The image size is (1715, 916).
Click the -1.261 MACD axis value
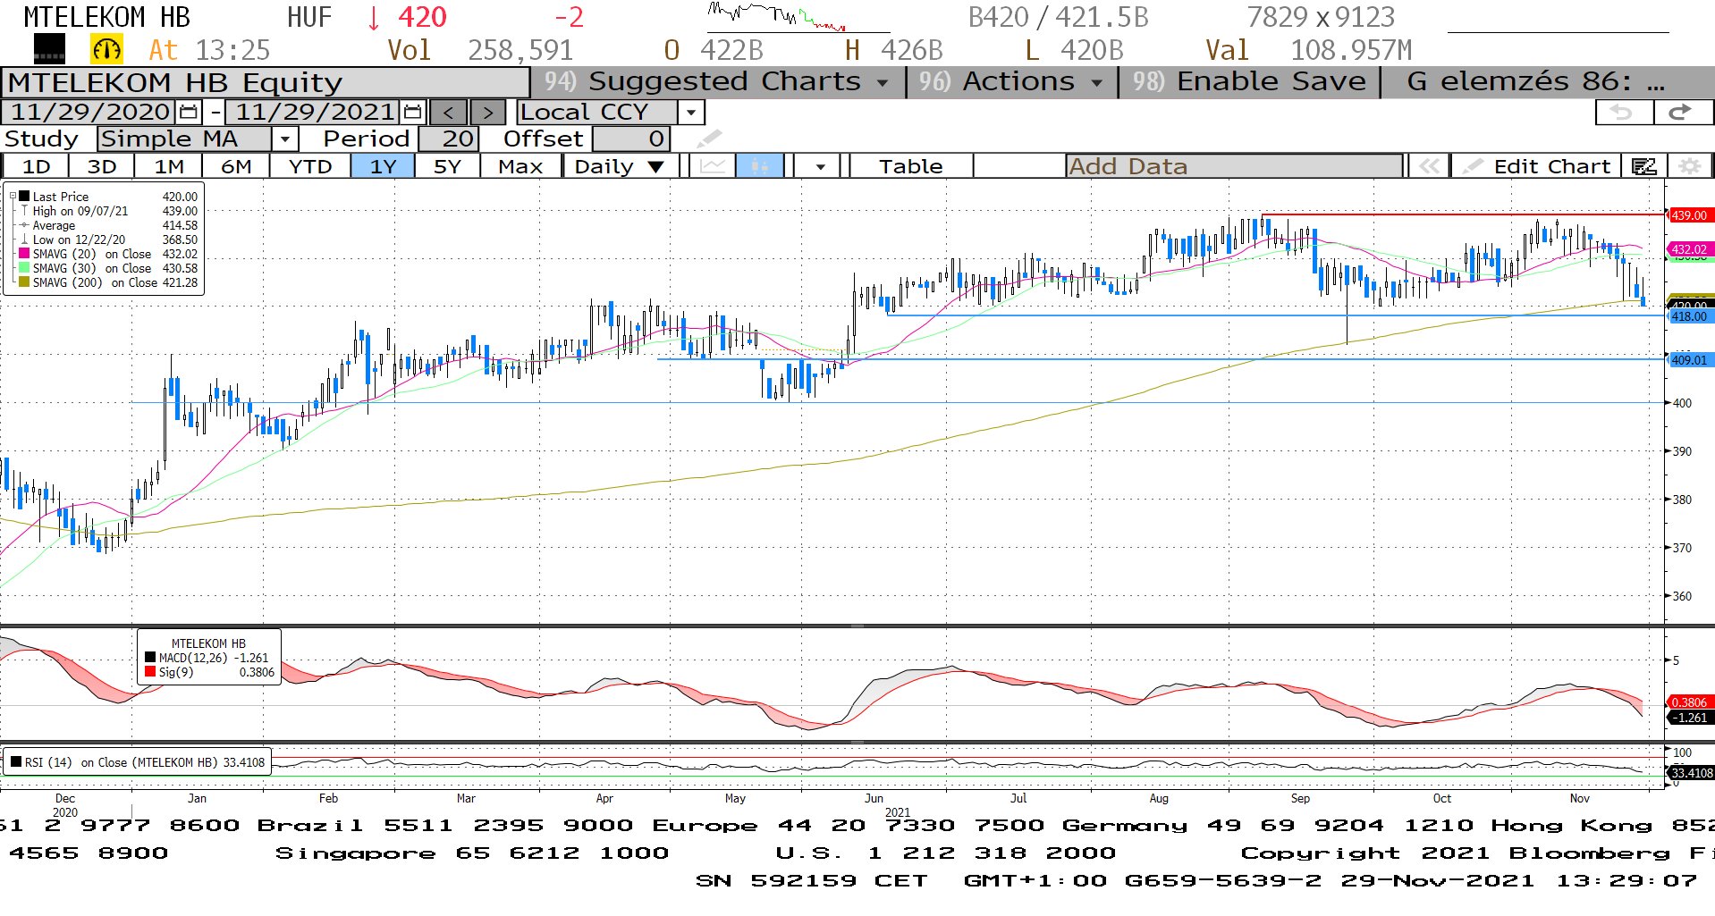[1689, 718]
